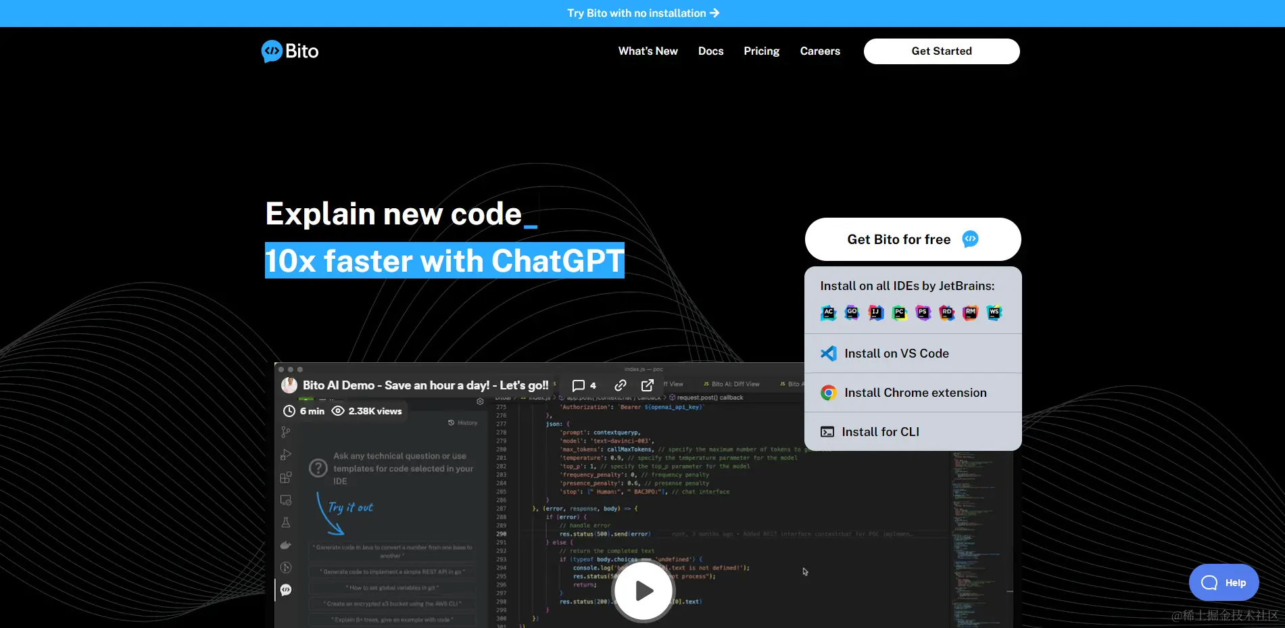Click the testing flask icon in video sidebar

coord(286,523)
